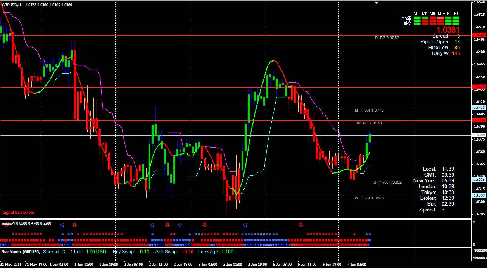Click red down arrow between the 2 Jun blue arrows

[x=168, y=225]
